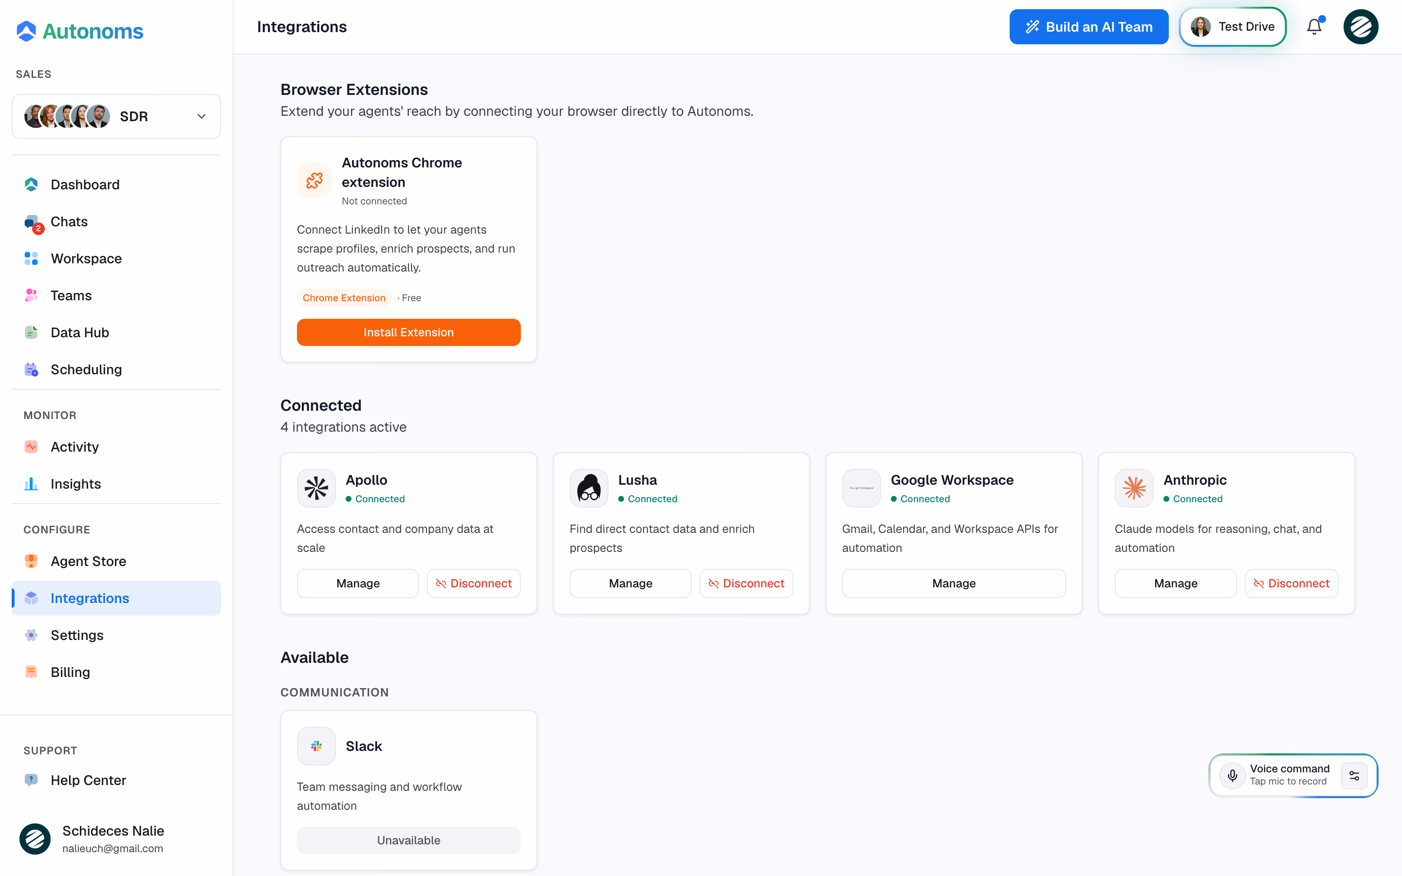Screen dimensions: 1402x876
Task: Manage the Google Workspace integration
Action: (x=954, y=584)
